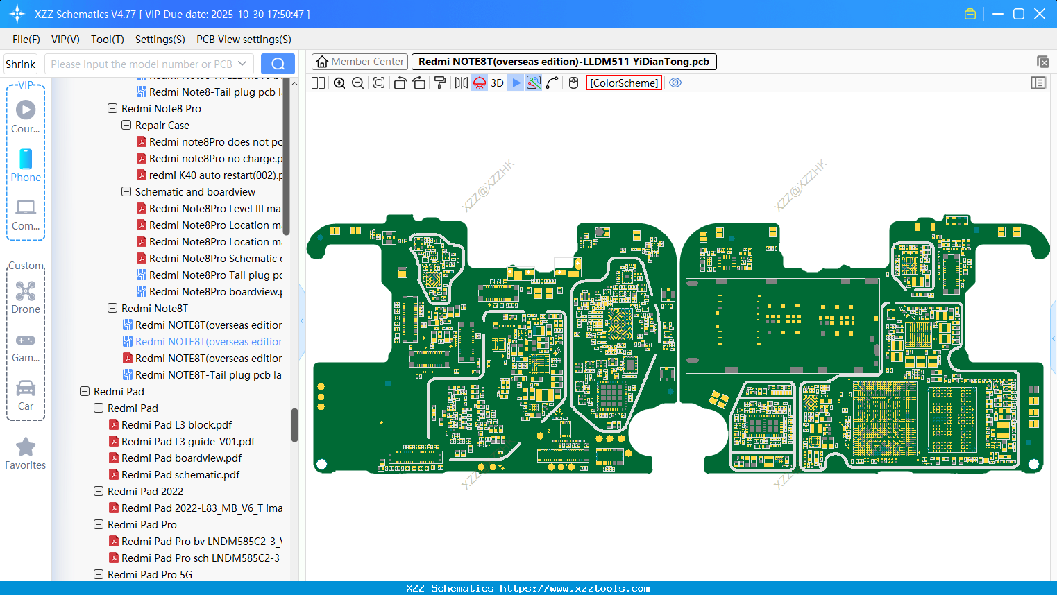
Task: Rotate the board counterclockwise
Action: pyautogui.click(x=400, y=83)
